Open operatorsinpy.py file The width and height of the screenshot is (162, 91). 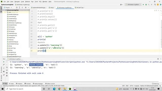(13, 42)
